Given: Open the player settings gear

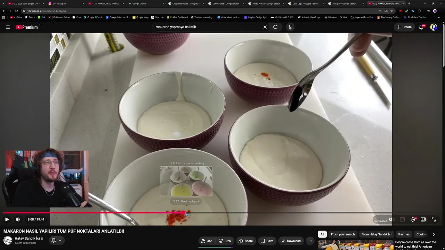Looking at the screenshot, I should pyautogui.click(x=413, y=219).
